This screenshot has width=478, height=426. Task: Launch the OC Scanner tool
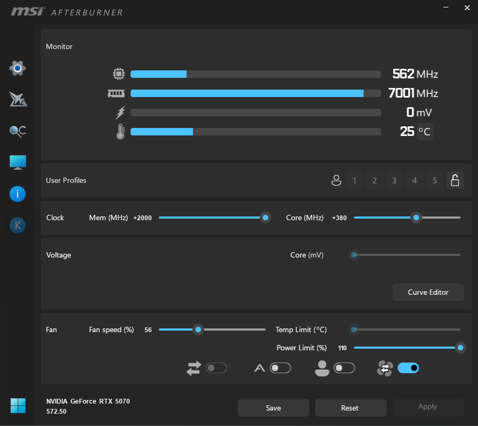pyautogui.click(x=18, y=131)
